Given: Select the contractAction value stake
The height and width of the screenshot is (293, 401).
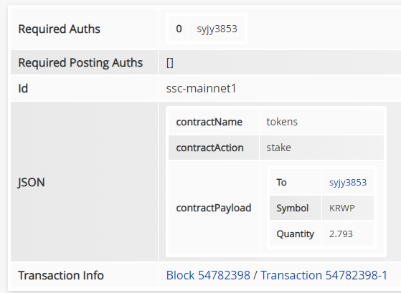Looking at the screenshot, I should [x=278, y=148].
